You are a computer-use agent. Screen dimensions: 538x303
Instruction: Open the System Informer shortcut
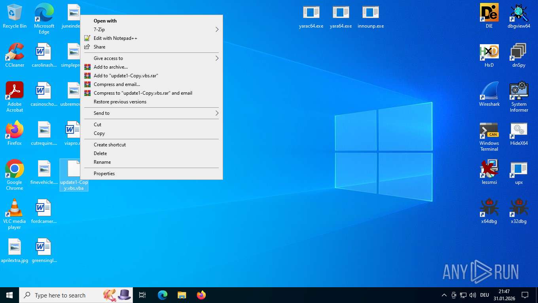[x=519, y=97]
